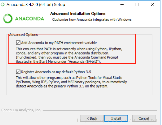Start installation with the Install button

(116, 118)
